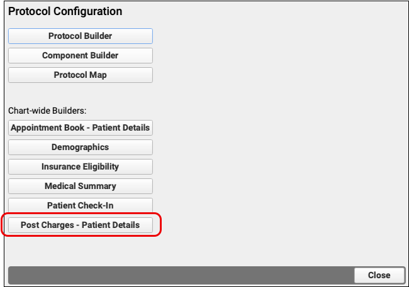This screenshot has width=409, height=287.
Task: Select the first chart-wide builder, Appointment Book
Action: click(x=80, y=127)
